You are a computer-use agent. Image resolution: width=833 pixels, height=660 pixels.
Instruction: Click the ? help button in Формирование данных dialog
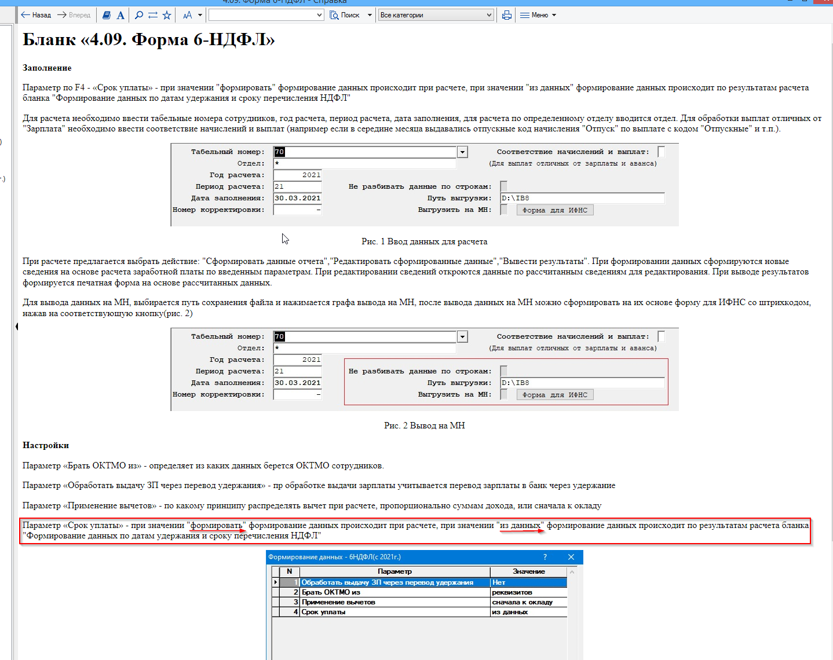click(x=545, y=557)
